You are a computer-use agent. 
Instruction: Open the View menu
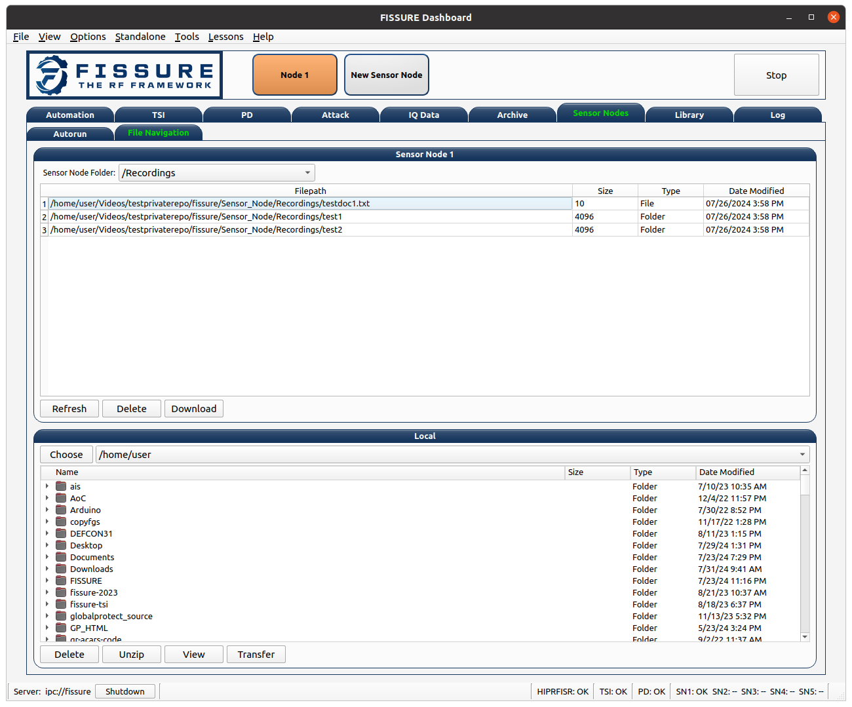point(49,37)
